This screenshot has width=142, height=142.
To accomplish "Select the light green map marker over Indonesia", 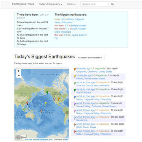I will (24, 110).
